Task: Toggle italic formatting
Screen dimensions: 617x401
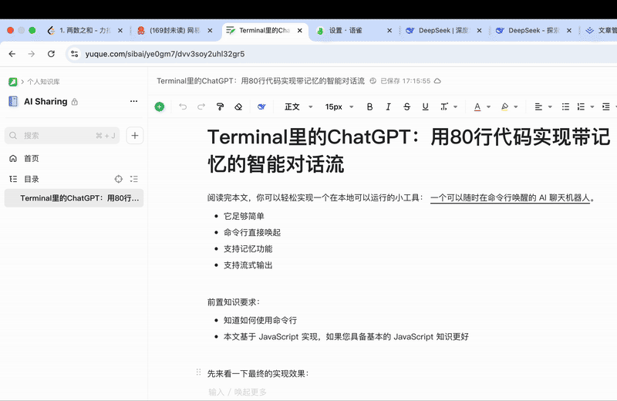Action: [388, 106]
